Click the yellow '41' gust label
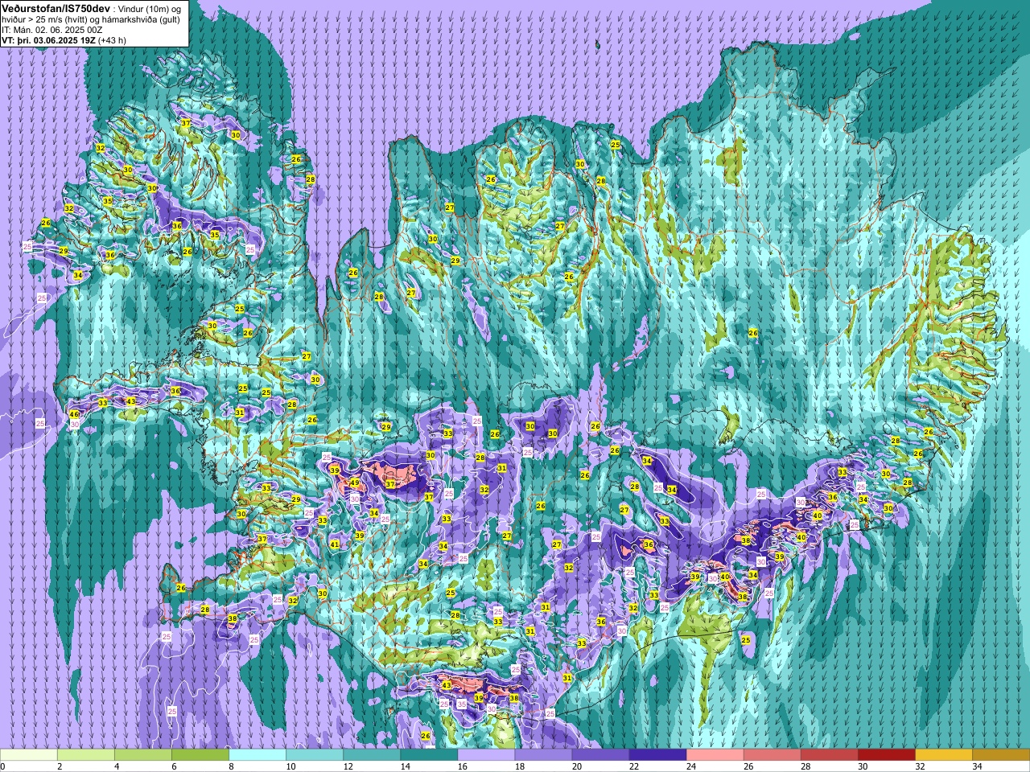The height and width of the screenshot is (772, 1030). click(335, 544)
